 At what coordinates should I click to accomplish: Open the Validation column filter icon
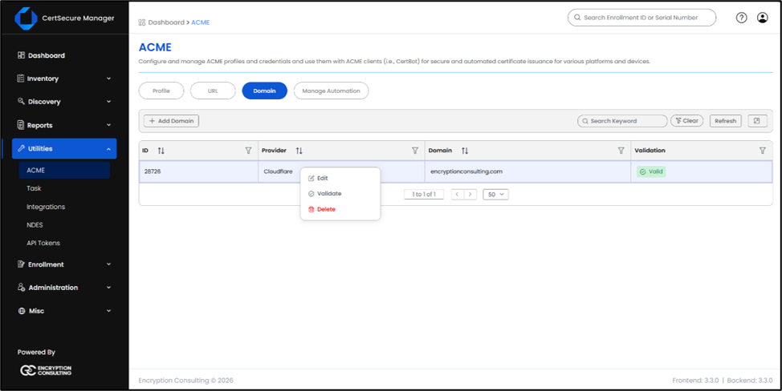click(x=762, y=151)
